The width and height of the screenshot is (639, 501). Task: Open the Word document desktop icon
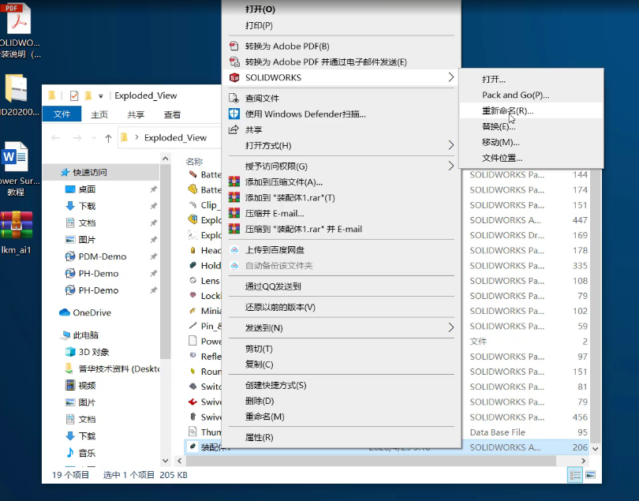(x=16, y=156)
